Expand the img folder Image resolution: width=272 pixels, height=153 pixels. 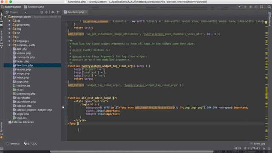coord(9,29)
